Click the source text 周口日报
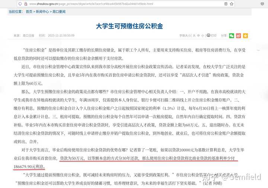This screenshot has width=268, height=188. click(x=28, y=36)
